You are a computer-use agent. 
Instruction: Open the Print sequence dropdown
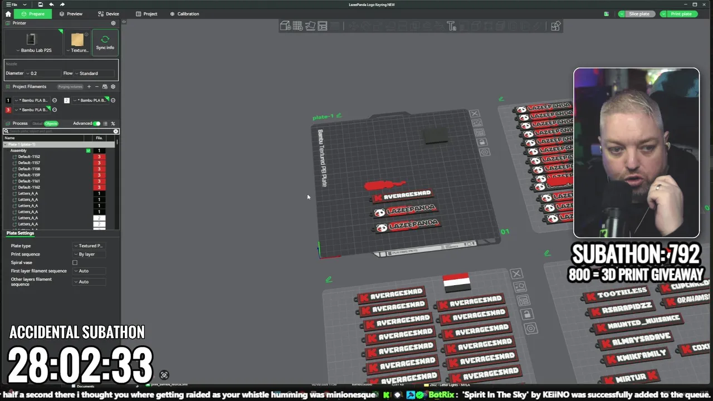(89, 254)
